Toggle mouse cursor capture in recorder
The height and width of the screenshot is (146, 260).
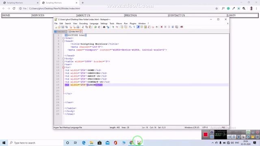pos(243,137)
